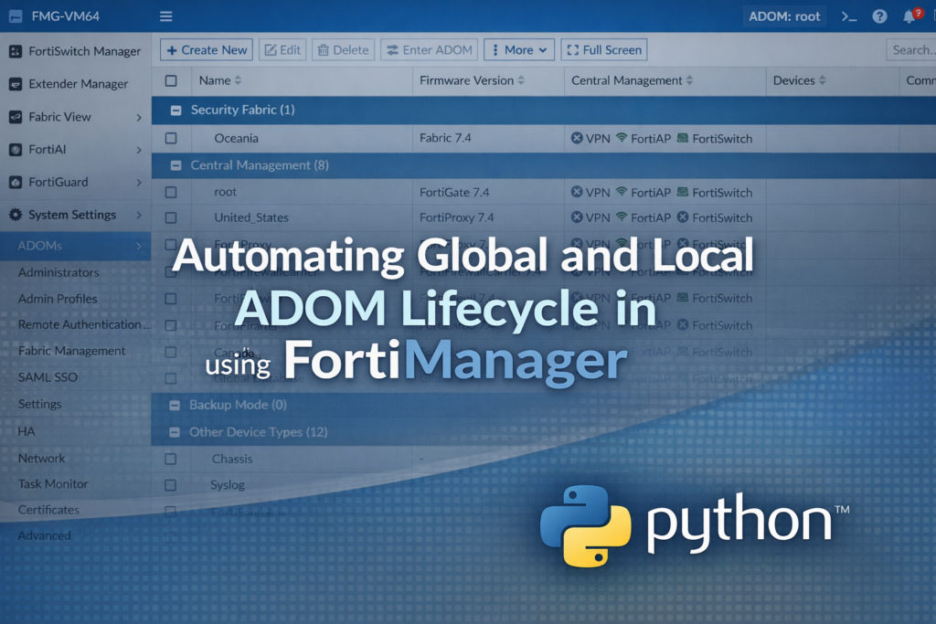The width and height of the screenshot is (936, 624).
Task: Click the ADOM: root selector
Action: (784, 16)
